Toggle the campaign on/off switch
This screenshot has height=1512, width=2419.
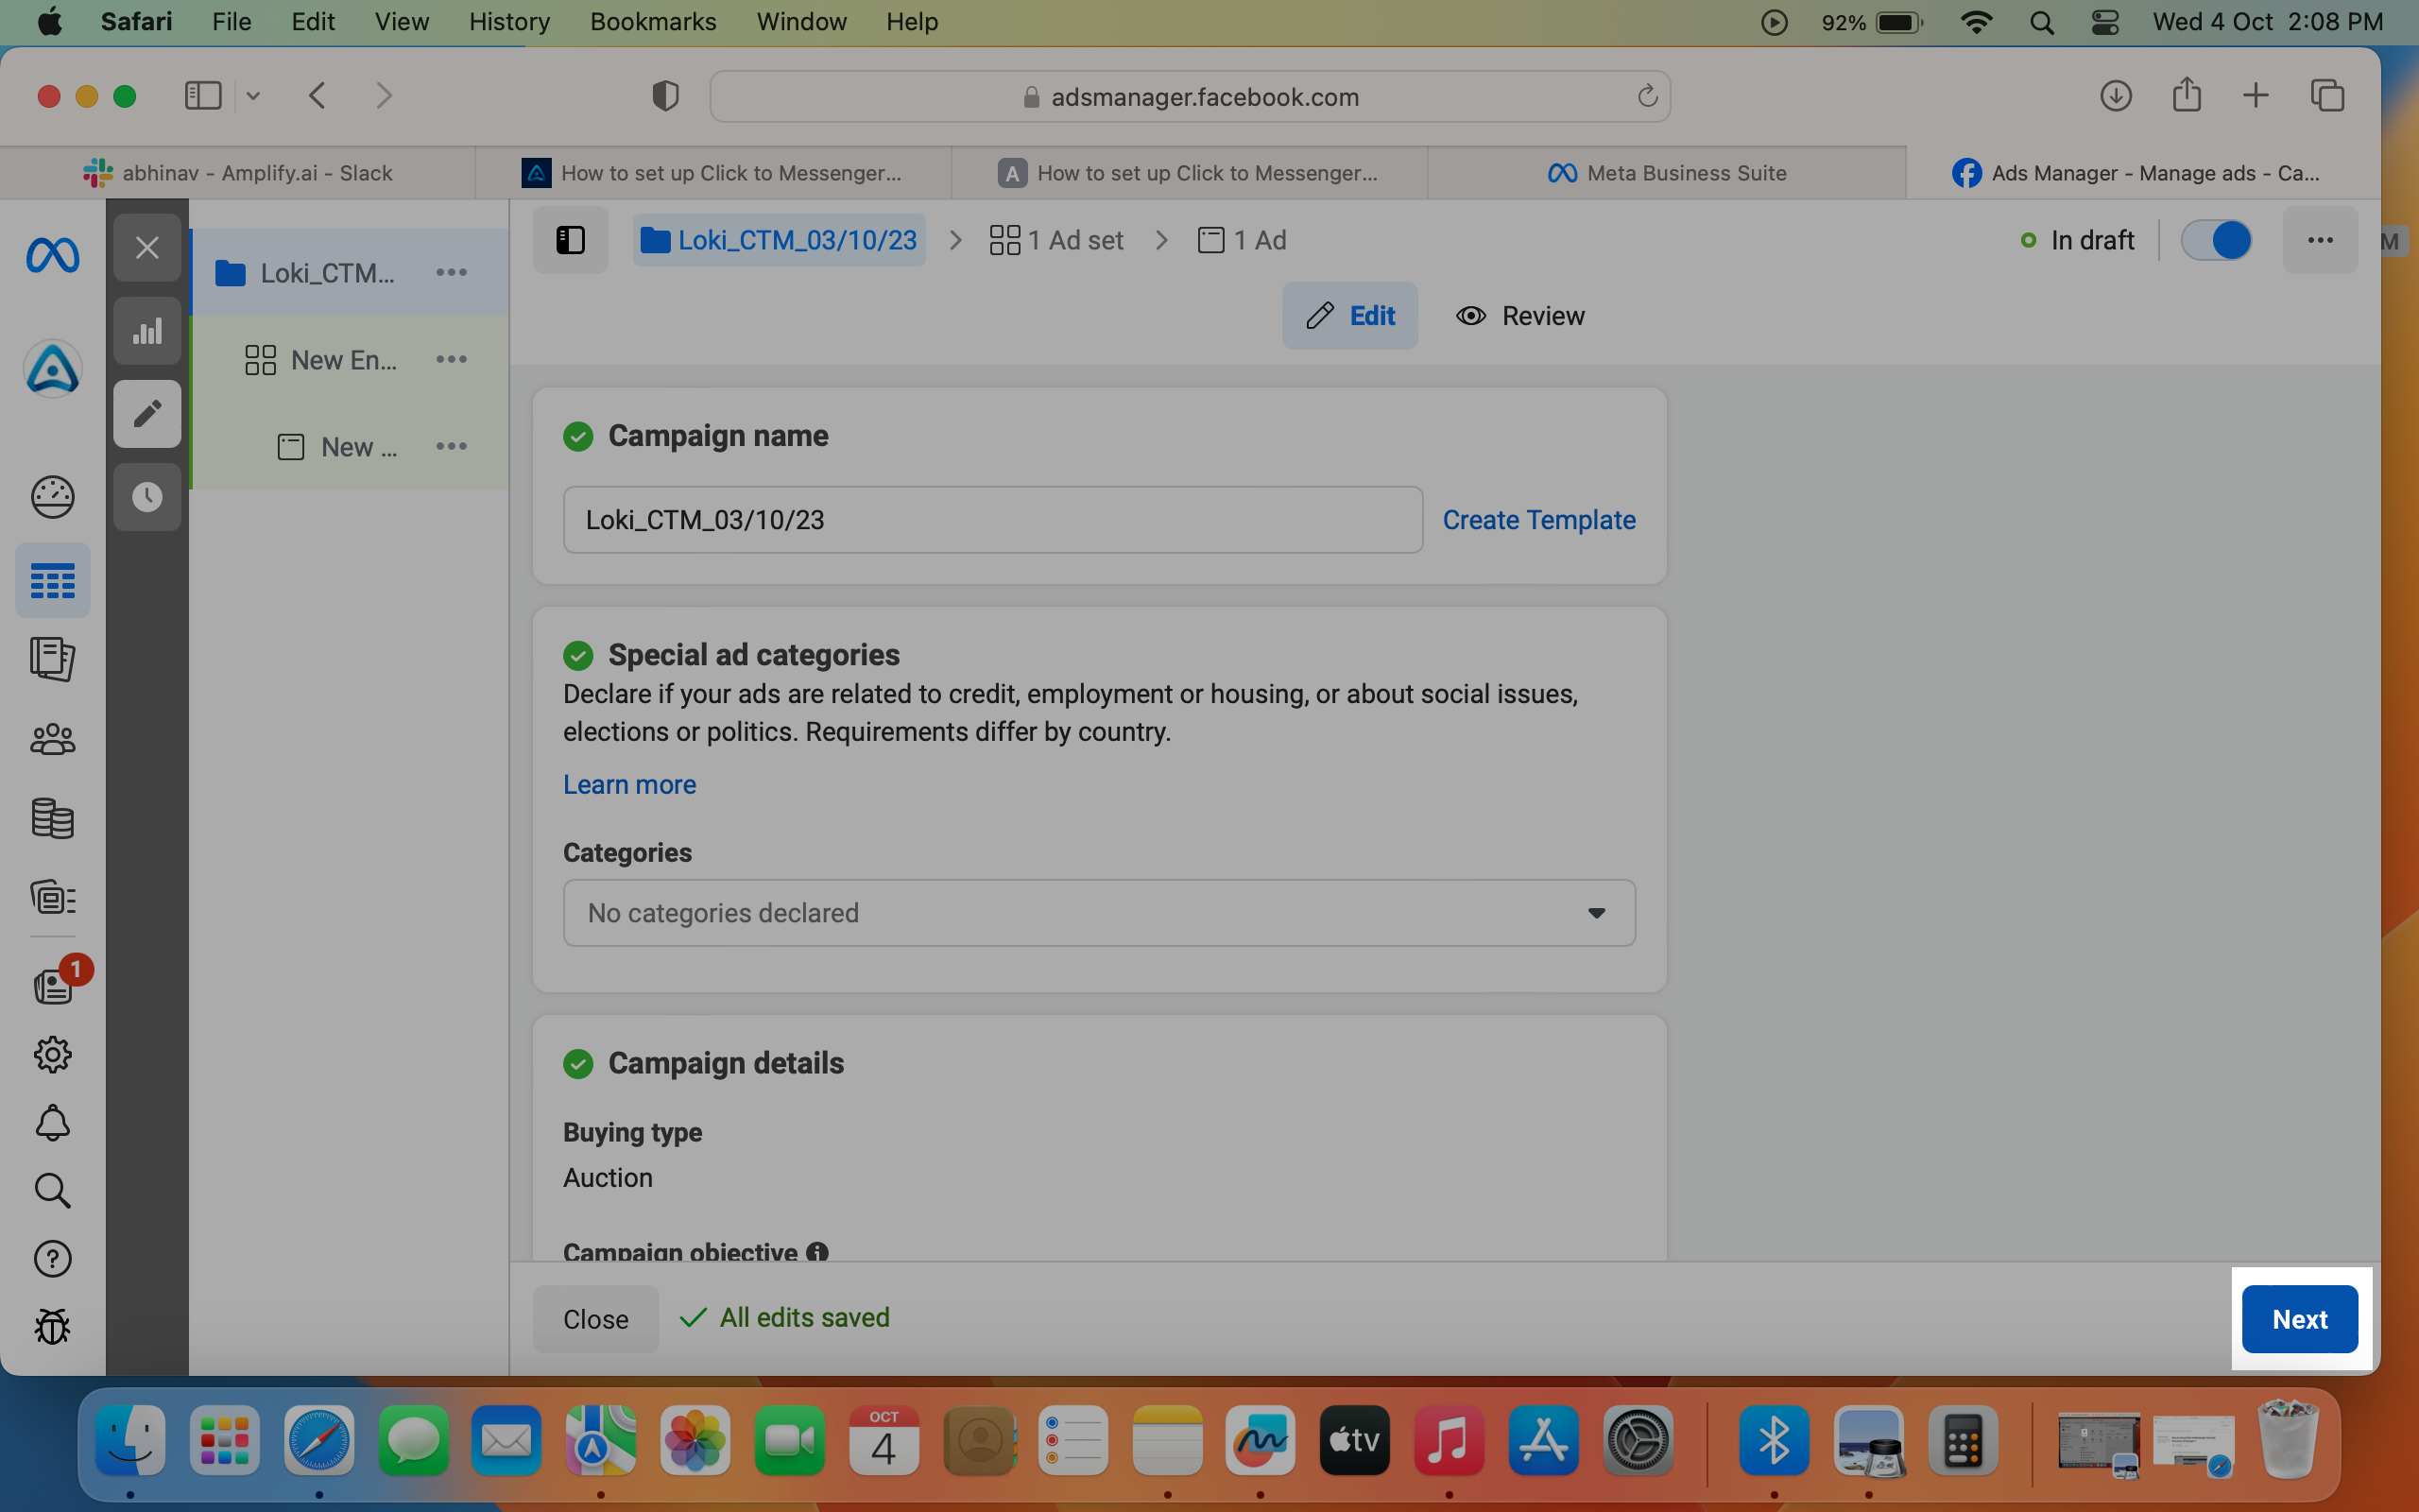2216,240
